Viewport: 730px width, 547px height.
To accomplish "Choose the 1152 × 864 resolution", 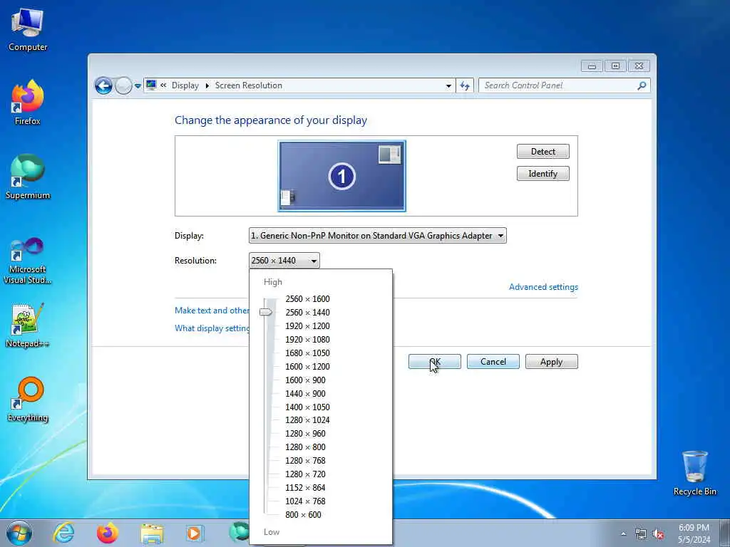I will (x=305, y=487).
